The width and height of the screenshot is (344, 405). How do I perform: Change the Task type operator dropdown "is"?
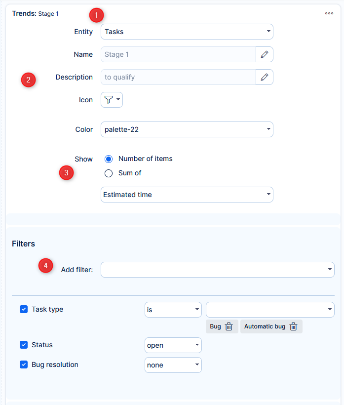[x=173, y=310]
